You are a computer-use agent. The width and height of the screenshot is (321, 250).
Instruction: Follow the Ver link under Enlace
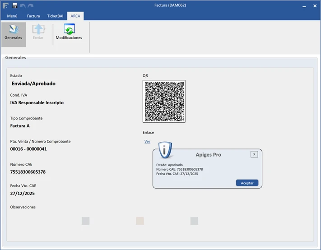[x=147, y=141]
